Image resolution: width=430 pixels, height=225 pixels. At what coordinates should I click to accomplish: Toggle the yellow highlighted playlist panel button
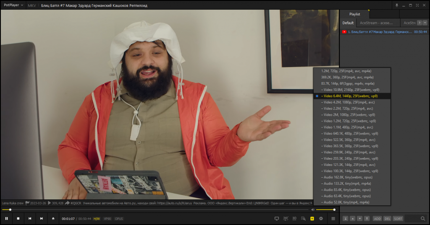(312, 218)
